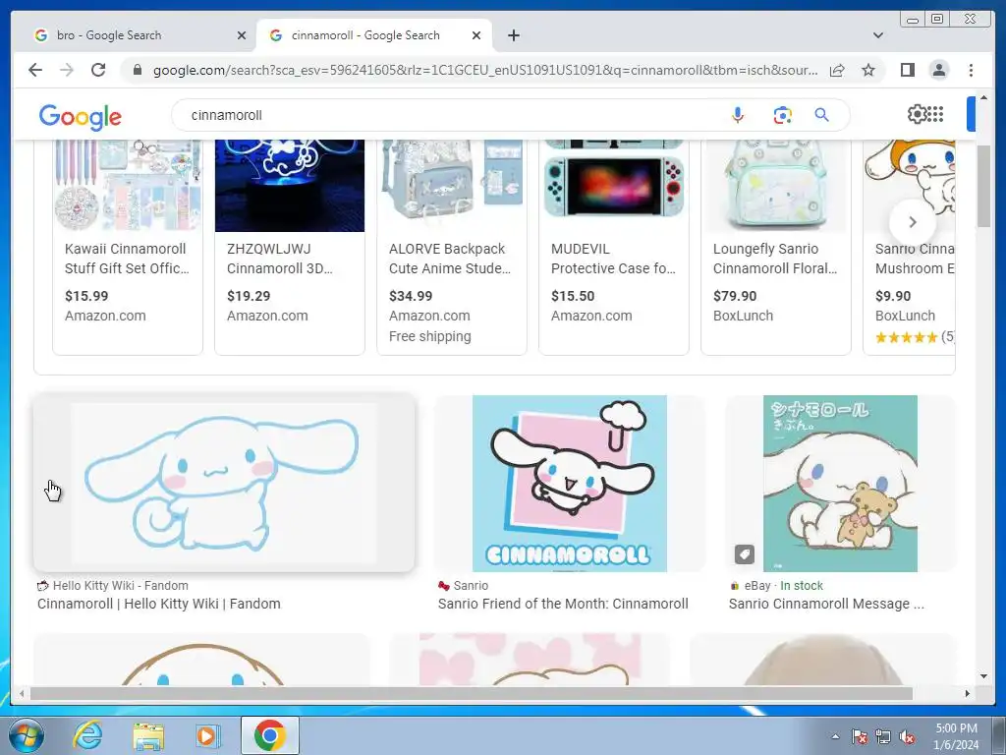Click the forward navigation arrow
The image size is (1006, 755).
[67, 70]
